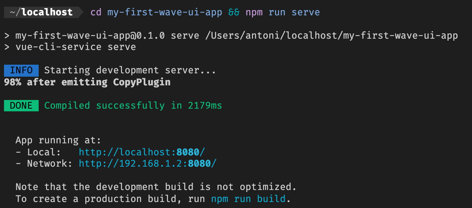This screenshot has width=472, height=208.
Task: Click the serve argument in the command
Action: 306,12
